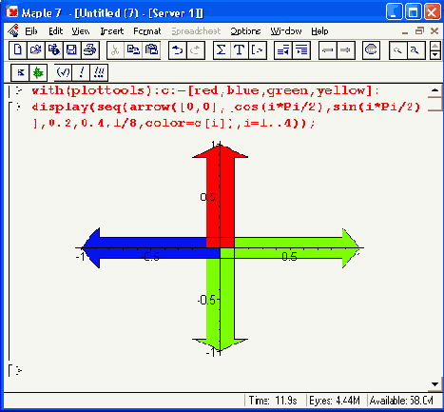
Task: Open the Window menu
Action: [x=286, y=31]
